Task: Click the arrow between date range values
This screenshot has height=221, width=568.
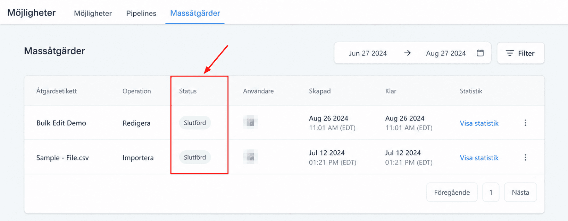Action: point(407,53)
